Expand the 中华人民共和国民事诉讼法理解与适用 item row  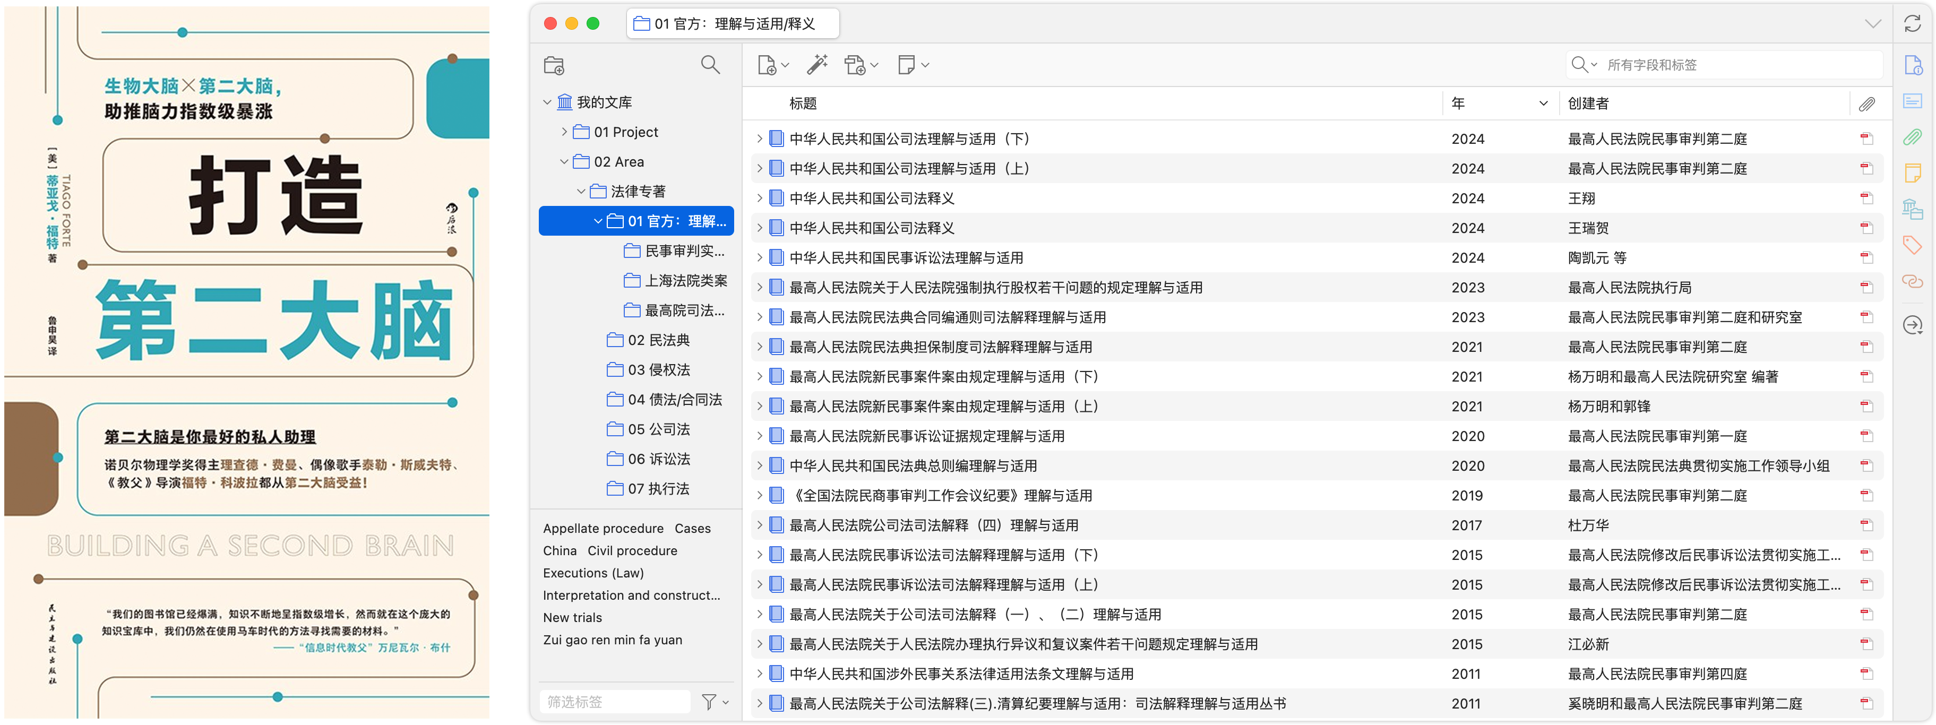click(759, 258)
